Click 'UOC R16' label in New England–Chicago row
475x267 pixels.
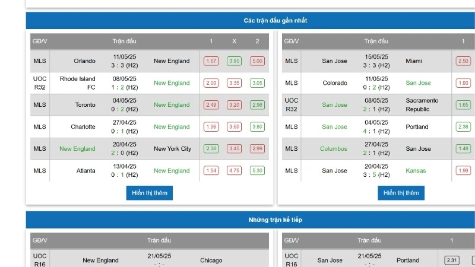(x=40, y=260)
